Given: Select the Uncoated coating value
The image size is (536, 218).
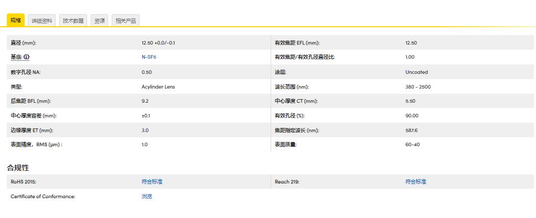Looking at the screenshot, I should click(x=416, y=72).
